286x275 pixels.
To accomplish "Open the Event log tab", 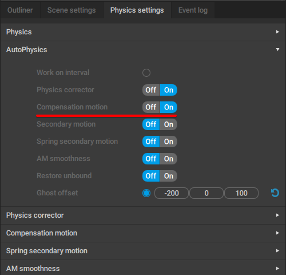I will pos(193,10).
